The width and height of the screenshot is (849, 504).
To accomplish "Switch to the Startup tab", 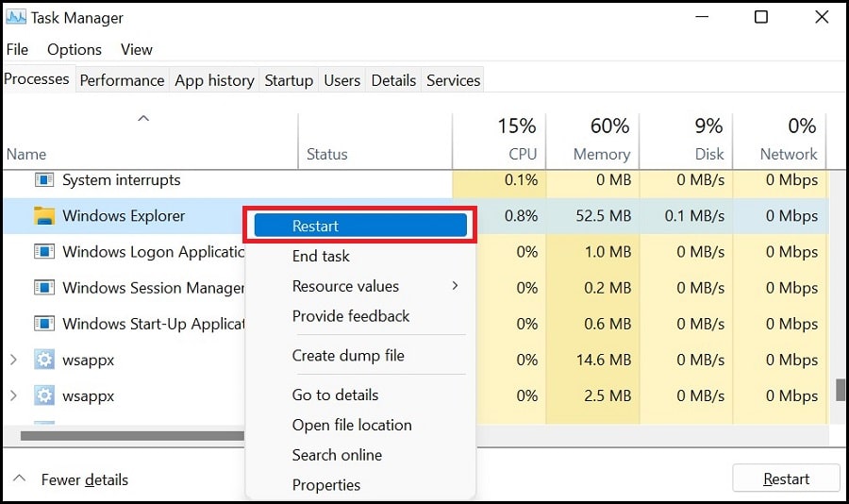I will tap(289, 80).
